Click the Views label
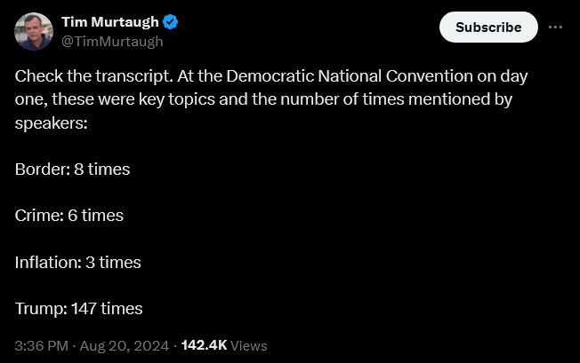580x363 pixels. click(249, 345)
